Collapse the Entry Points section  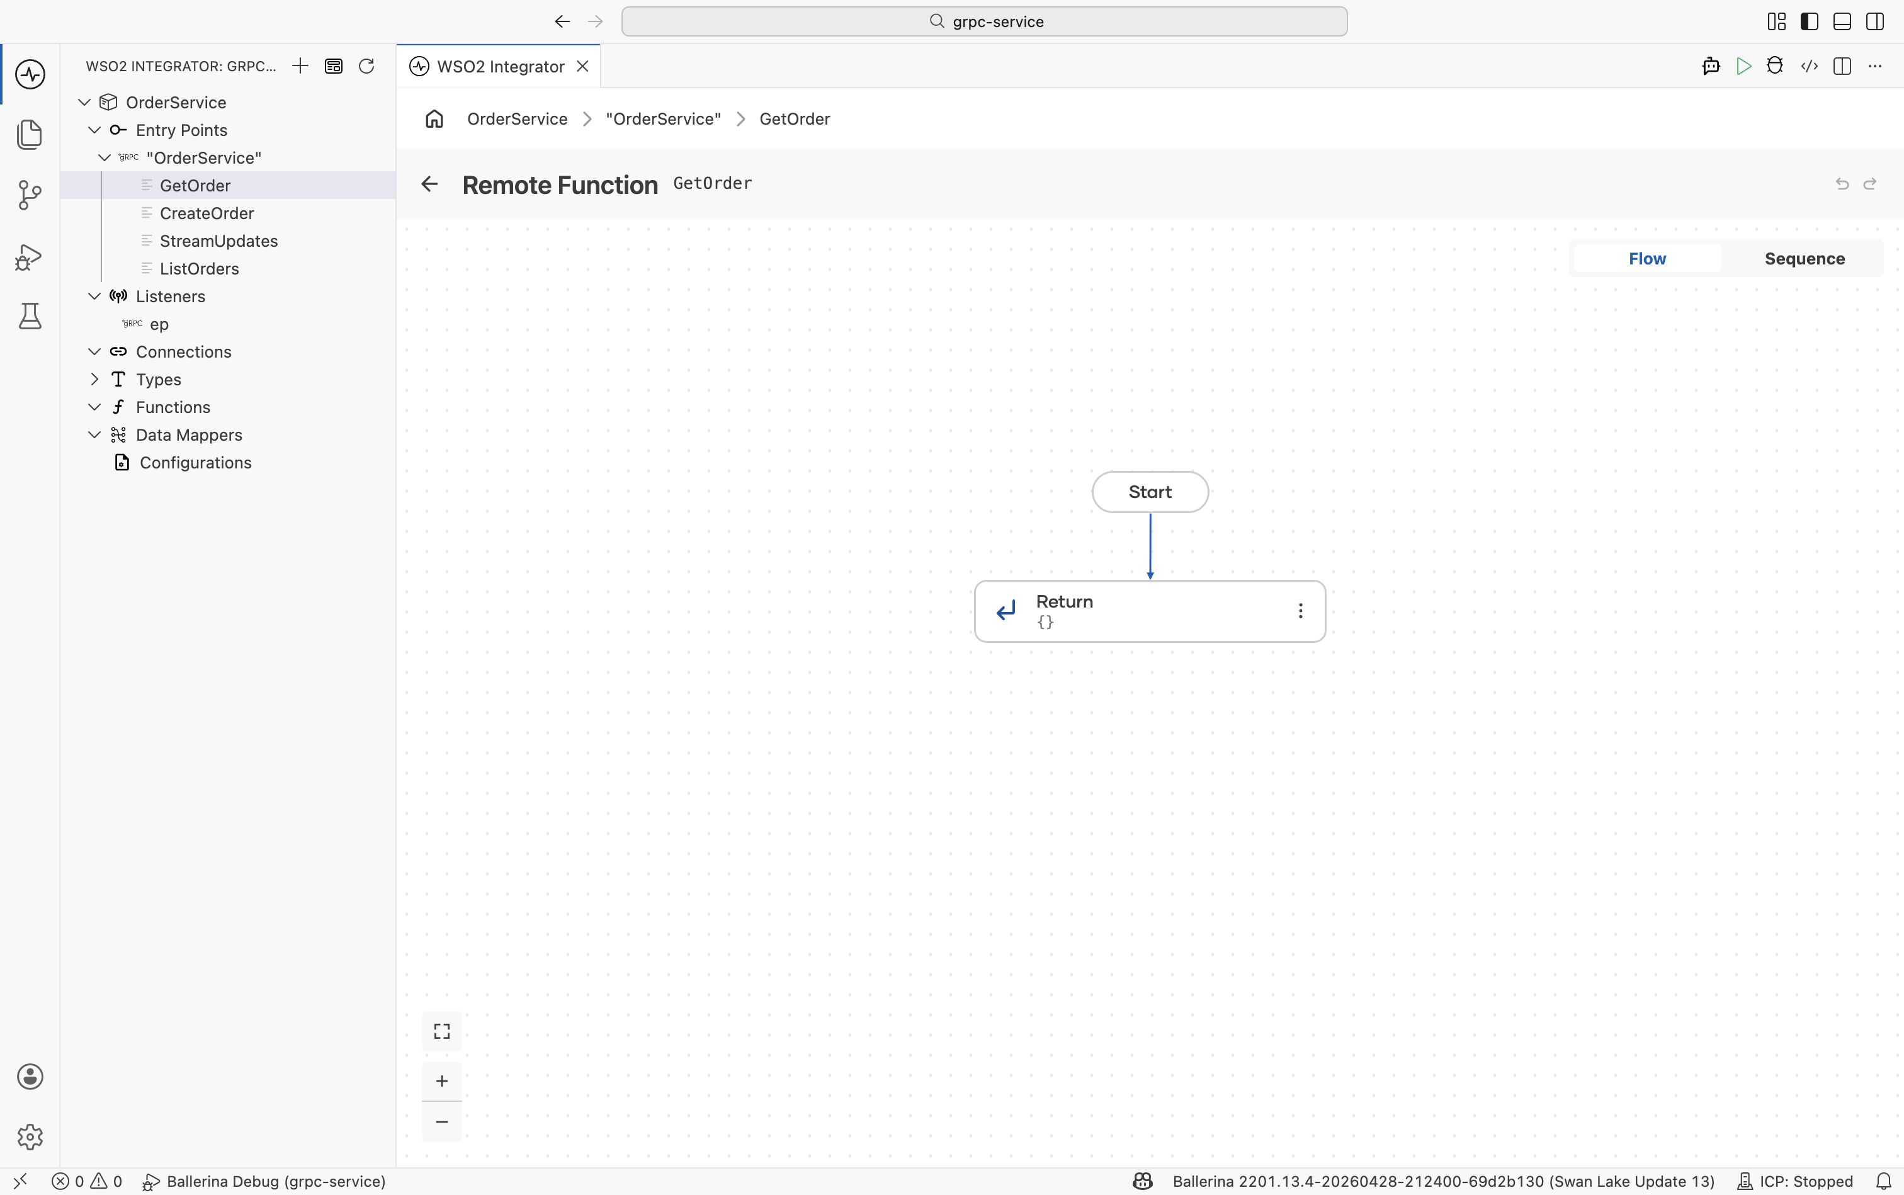[94, 130]
